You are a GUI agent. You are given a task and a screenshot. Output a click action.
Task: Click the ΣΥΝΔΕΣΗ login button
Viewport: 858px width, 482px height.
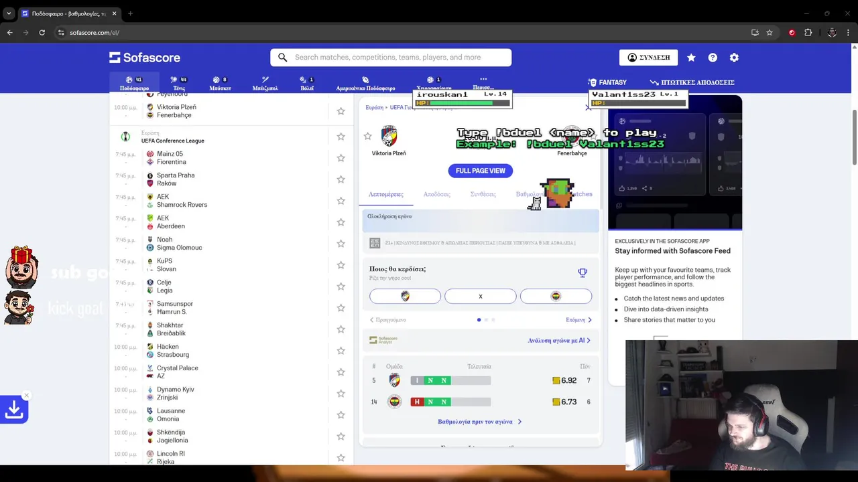(x=648, y=58)
